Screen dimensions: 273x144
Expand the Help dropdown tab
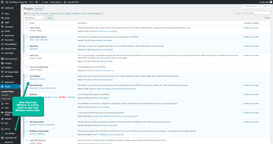click(266, 6)
